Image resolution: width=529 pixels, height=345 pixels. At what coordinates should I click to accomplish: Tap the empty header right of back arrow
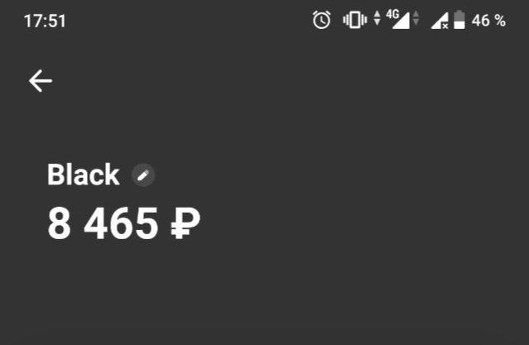290,81
